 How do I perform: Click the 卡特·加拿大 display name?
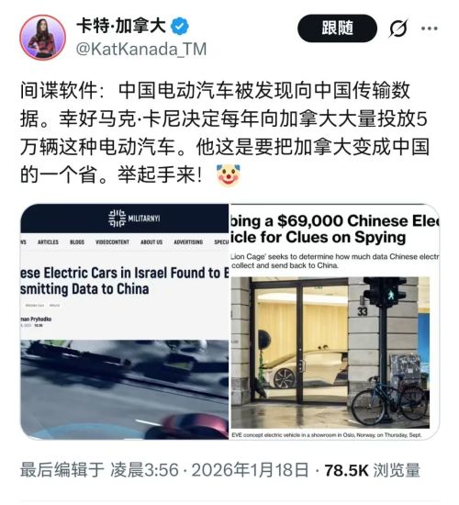click(121, 27)
